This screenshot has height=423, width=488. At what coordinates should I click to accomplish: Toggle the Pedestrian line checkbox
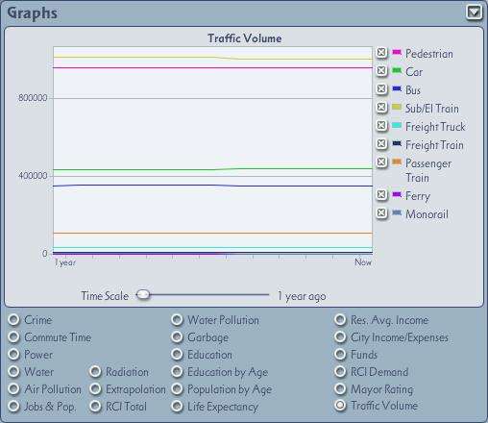point(381,52)
